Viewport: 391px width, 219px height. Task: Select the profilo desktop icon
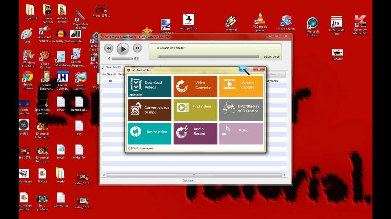[x=24, y=127]
